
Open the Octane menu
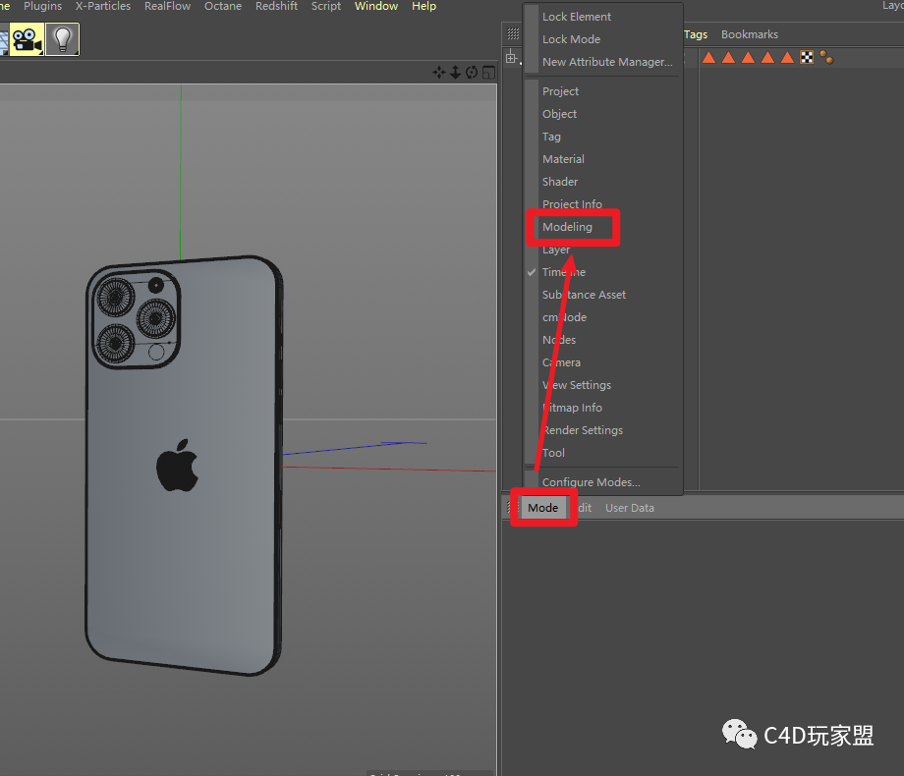click(223, 6)
